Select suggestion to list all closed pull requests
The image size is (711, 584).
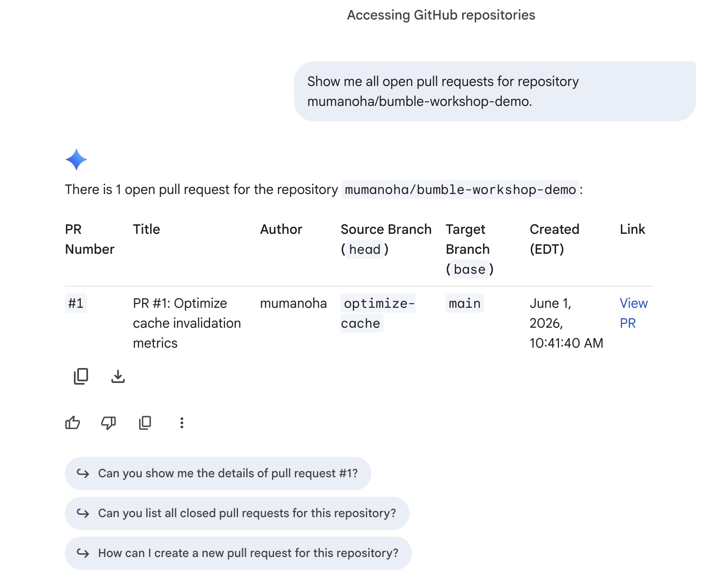pyautogui.click(x=237, y=513)
